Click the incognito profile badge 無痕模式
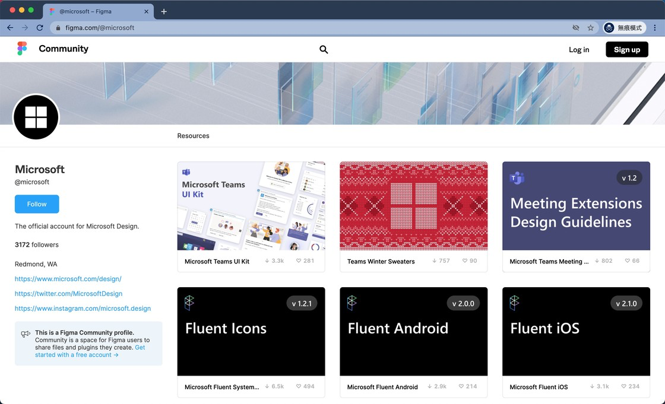665x404 pixels. click(624, 27)
